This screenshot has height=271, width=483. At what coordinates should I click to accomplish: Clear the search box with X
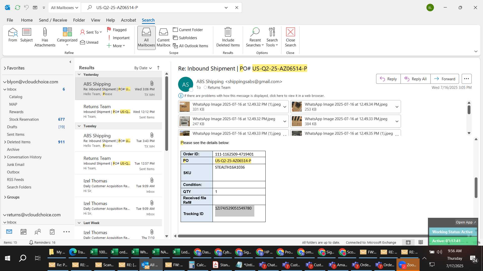(236, 8)
